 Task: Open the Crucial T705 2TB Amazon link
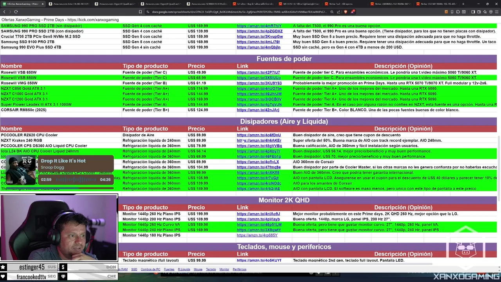coord(260,36)
